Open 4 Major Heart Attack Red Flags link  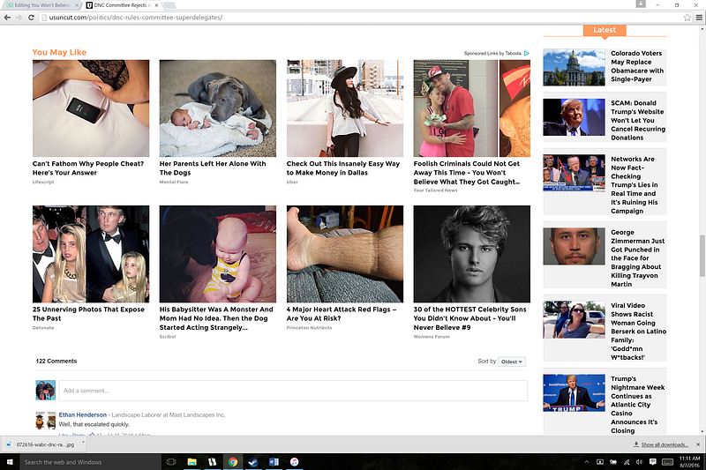[x=342, y=314]
